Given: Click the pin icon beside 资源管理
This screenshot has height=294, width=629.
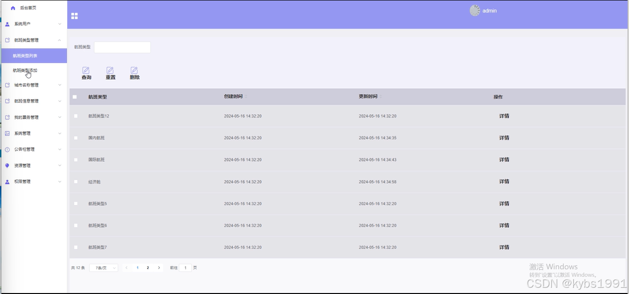Looking at the screenshot, I should [7, 166].
